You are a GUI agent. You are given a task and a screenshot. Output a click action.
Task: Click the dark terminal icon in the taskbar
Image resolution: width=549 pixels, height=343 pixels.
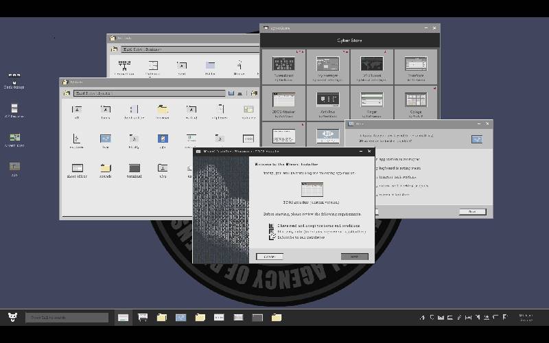point(257,318)
